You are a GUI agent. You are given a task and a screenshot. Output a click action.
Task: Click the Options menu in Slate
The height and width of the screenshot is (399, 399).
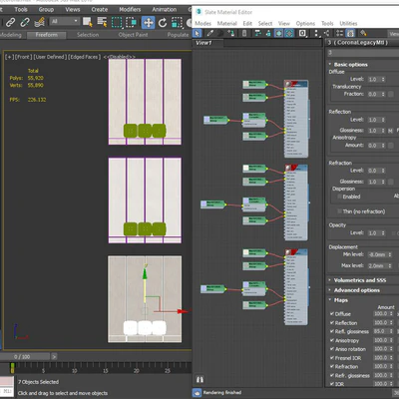[305, 23]
